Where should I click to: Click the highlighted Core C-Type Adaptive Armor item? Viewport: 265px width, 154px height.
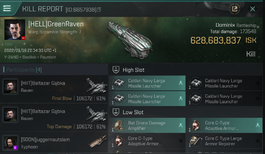224,125
